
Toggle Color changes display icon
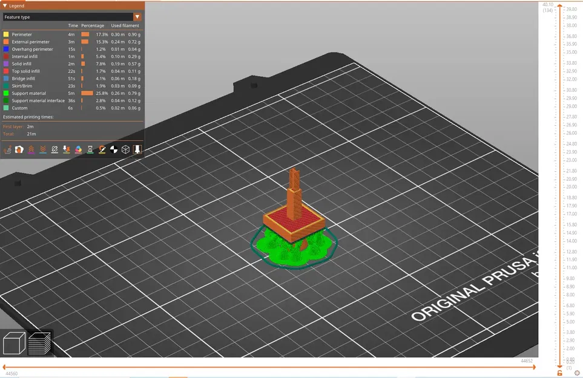tap(79, 149)
